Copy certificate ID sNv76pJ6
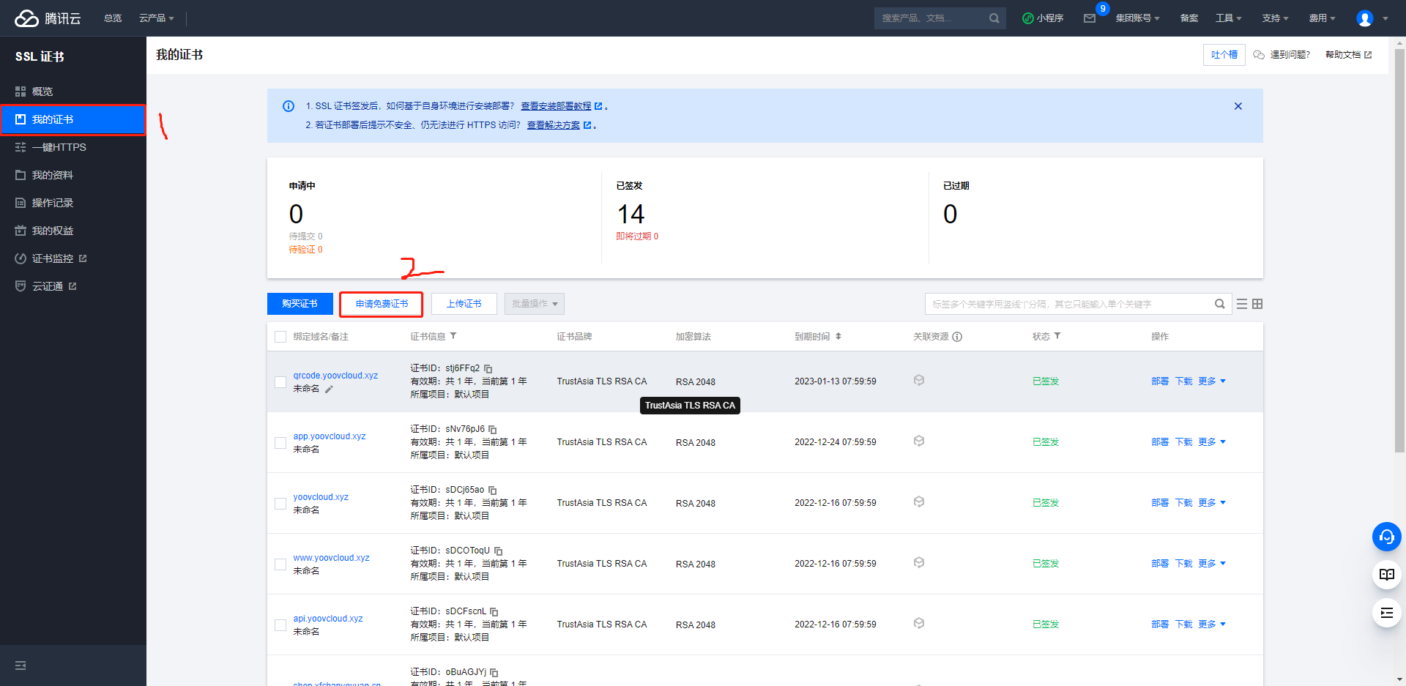The image size is (1406, 686). coord(493,430)
